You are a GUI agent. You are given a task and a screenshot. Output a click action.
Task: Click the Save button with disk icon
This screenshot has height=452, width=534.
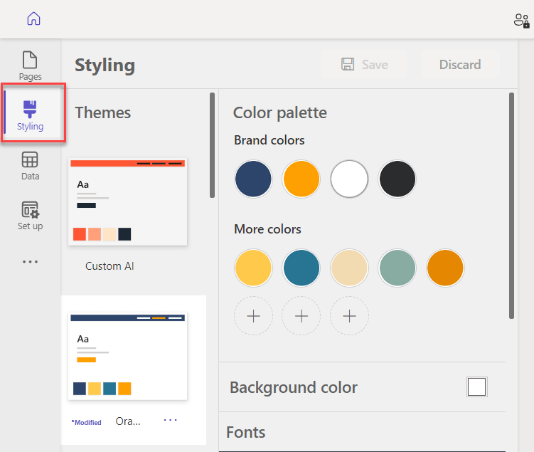pos(364,65)
